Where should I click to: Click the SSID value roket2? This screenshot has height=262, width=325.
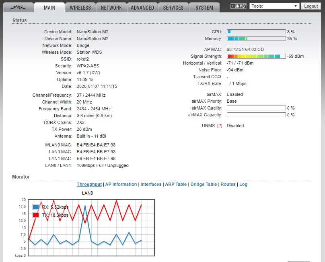coord(83,59)
